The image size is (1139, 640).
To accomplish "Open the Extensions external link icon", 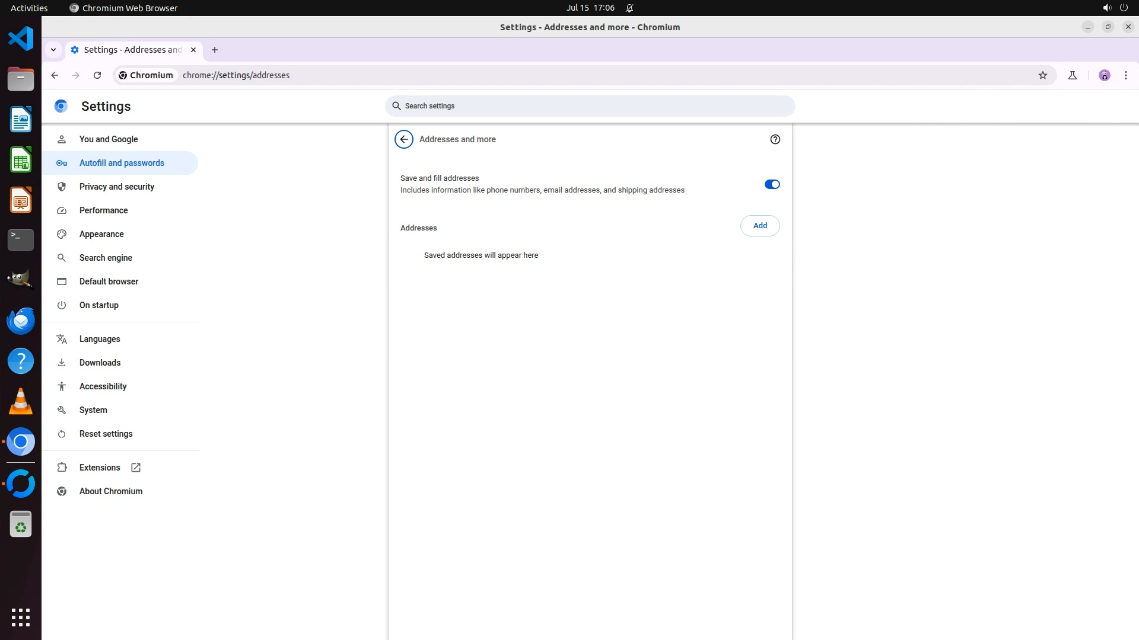I will pyautogui.click(x=136, y=468).
